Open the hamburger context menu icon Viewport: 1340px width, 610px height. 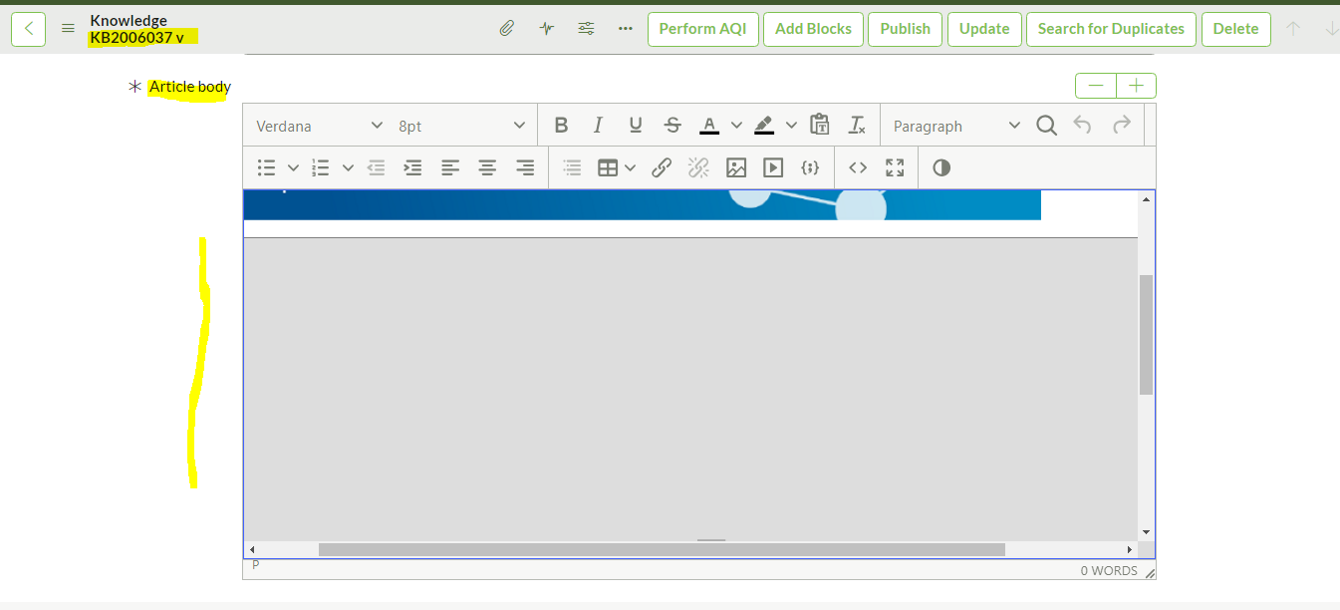[68, 29]
